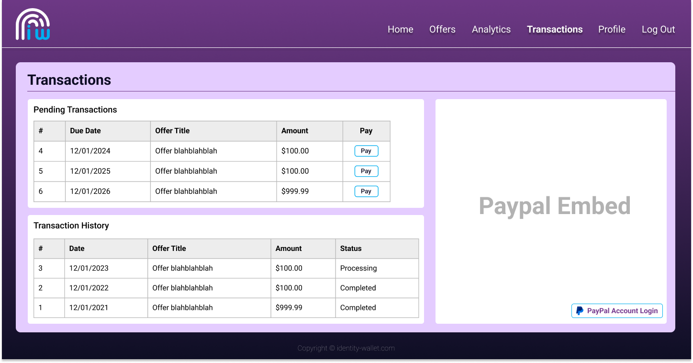Click the Pay column header
The image size is (693, 363).
[366, 131]
